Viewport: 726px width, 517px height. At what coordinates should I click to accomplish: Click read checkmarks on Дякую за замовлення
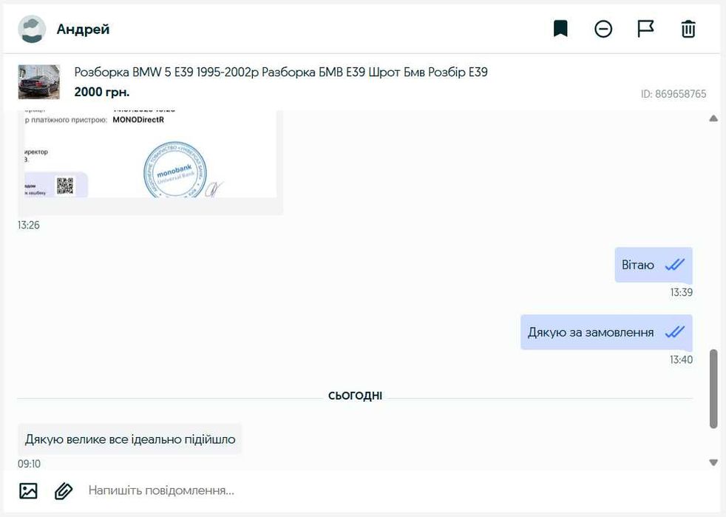pyautogui.click(x=674, y=332)
